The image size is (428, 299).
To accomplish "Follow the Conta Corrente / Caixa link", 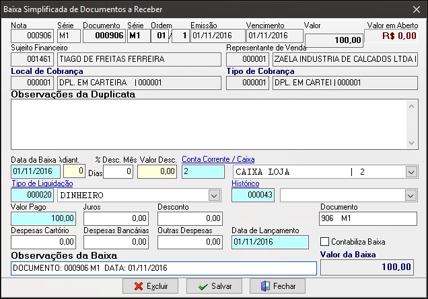I will 218,159.
